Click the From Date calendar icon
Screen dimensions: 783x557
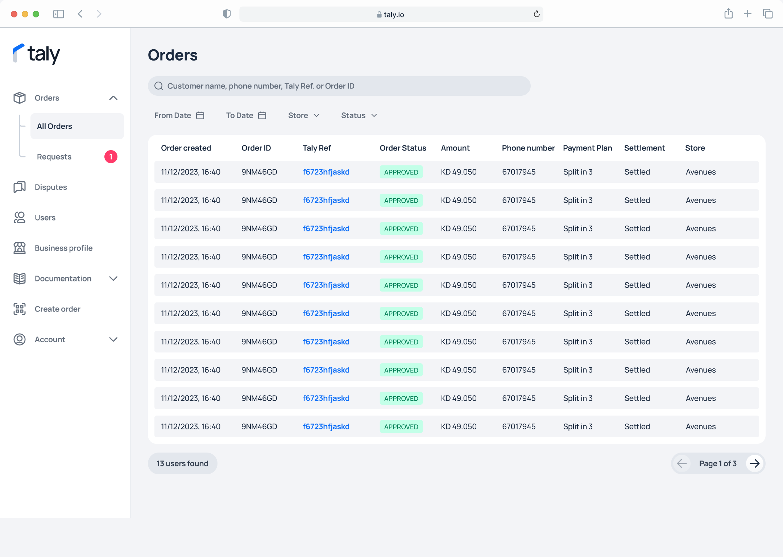point(200,115)
